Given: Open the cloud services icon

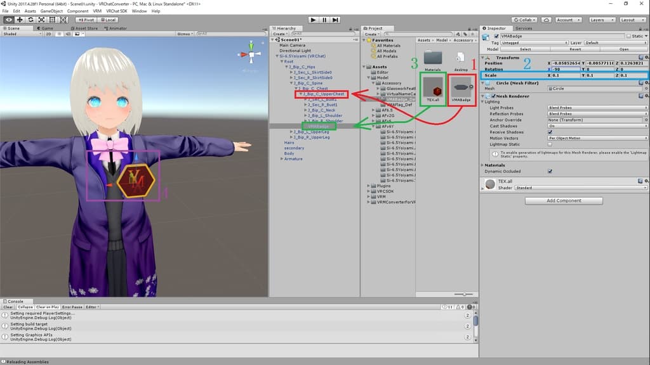Looking at the screenshot, I should [545, 20].
